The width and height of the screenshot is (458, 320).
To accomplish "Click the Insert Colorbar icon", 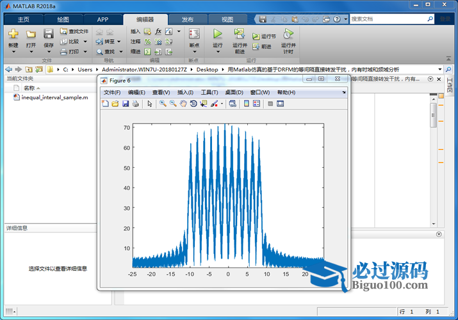I will 246,104.
